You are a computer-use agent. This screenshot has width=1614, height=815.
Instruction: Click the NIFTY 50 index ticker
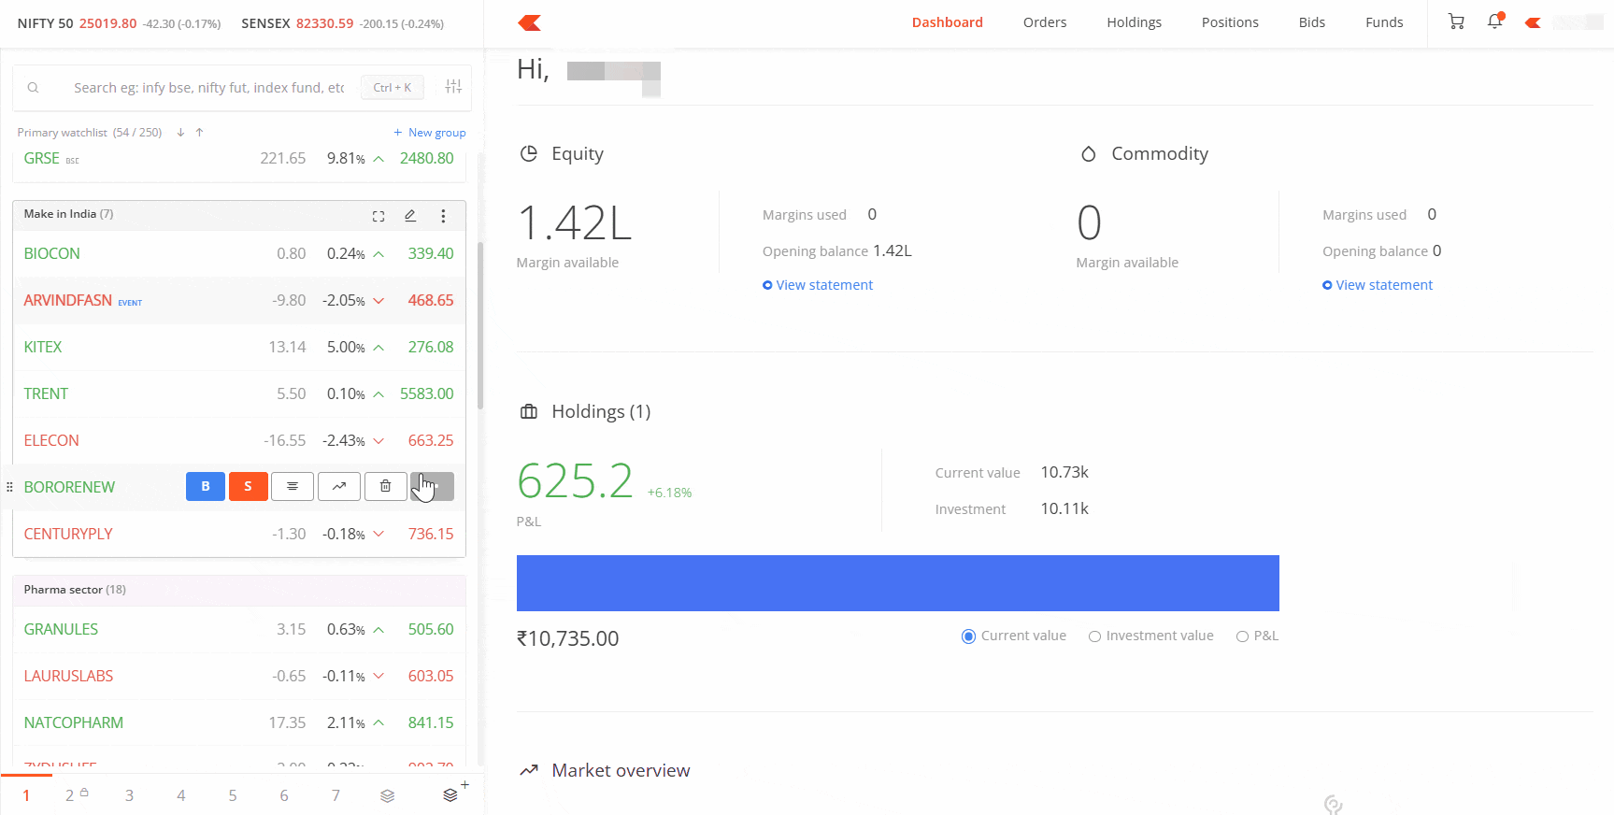[x=119, y=23]
